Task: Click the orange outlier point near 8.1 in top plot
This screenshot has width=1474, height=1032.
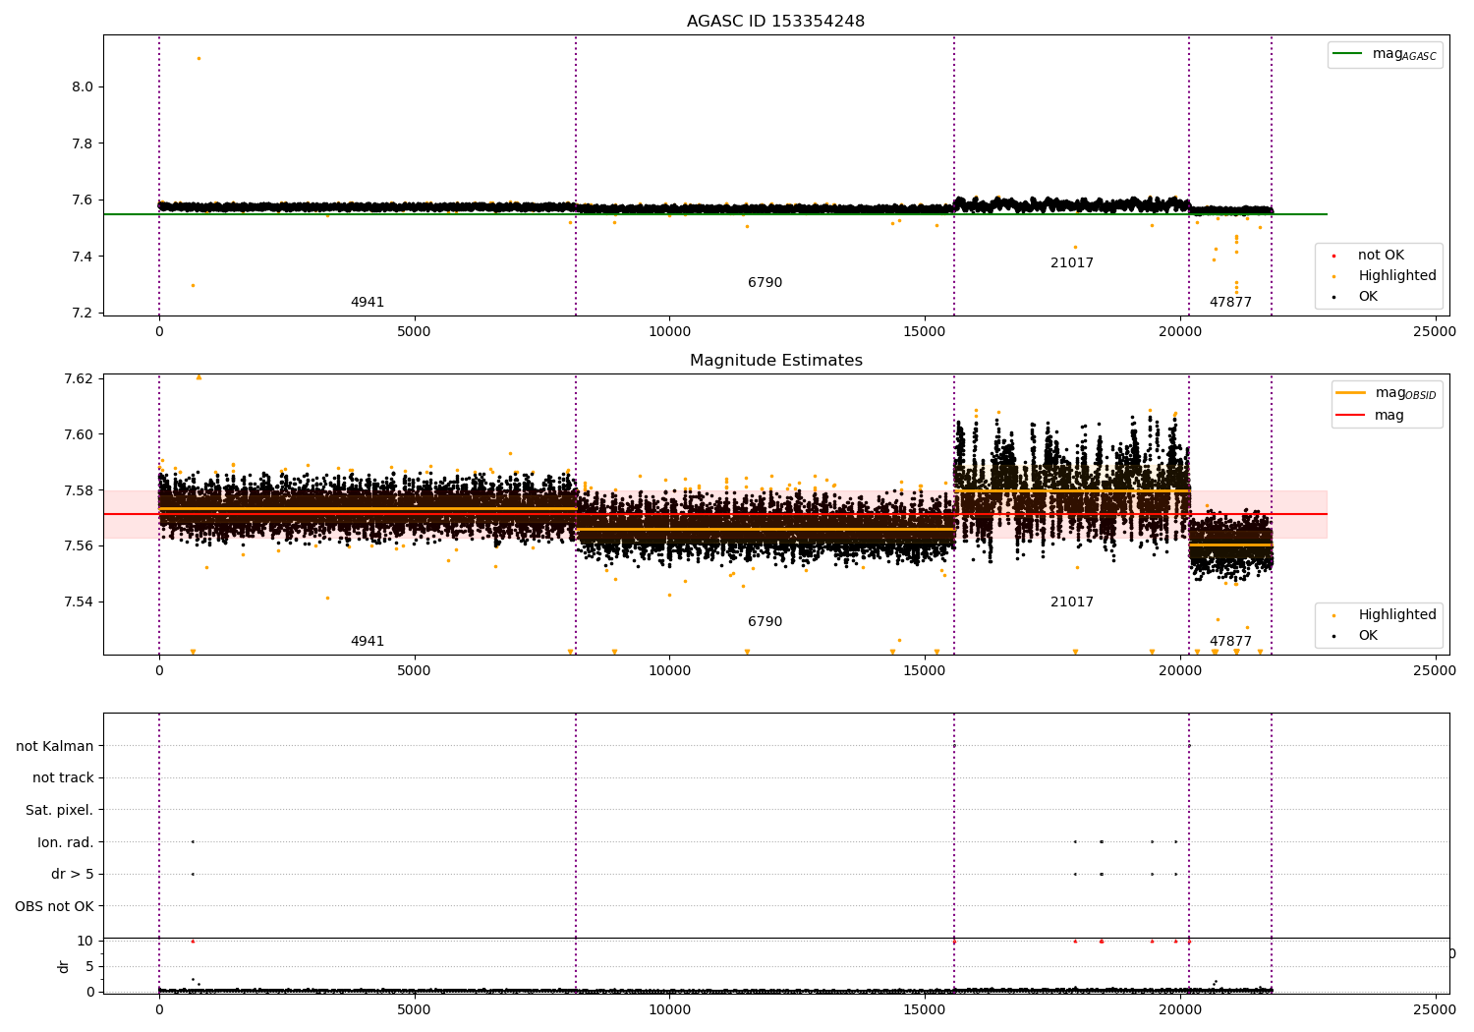Action: point(198,59)
